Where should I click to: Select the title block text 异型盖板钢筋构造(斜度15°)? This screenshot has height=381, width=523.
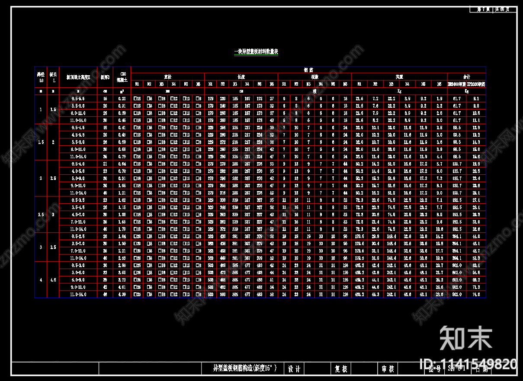pos(245,368)
